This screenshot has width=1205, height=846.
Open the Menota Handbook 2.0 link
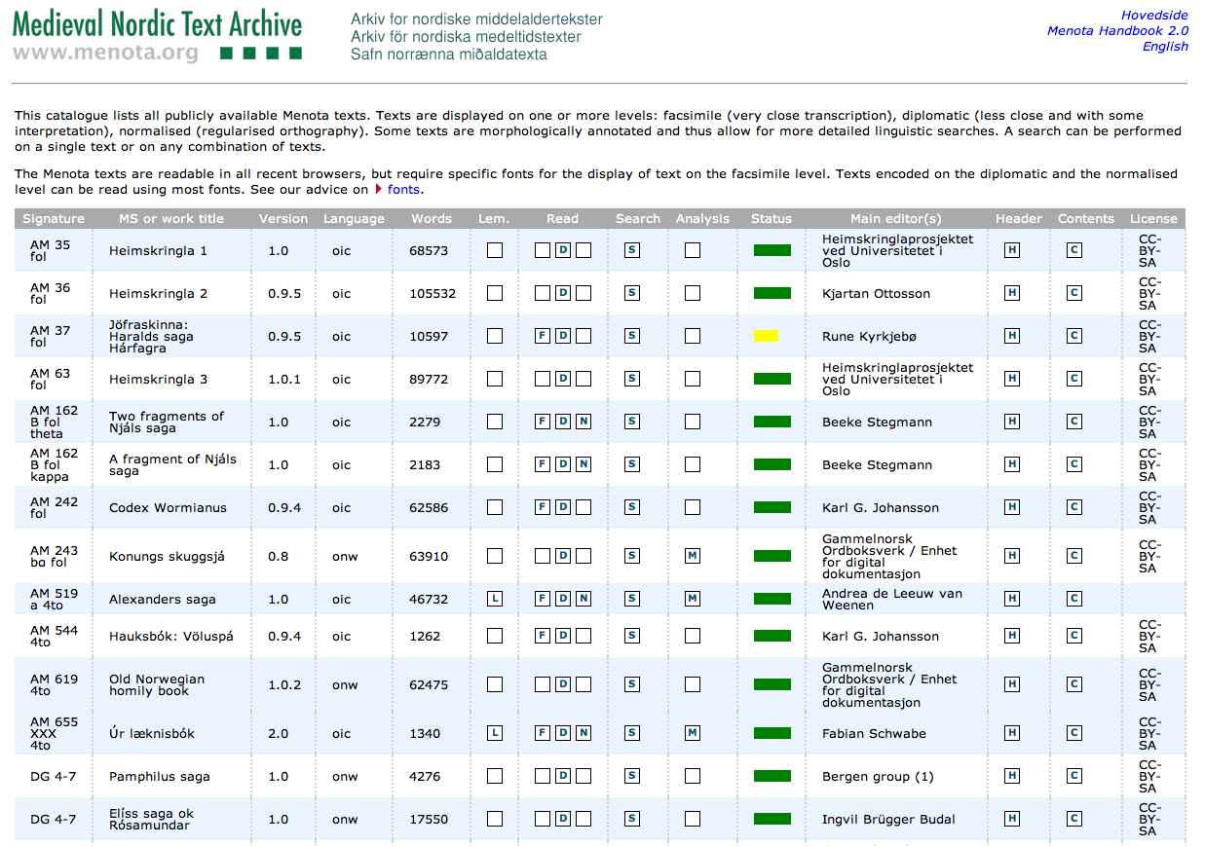tap(1117, 31)
